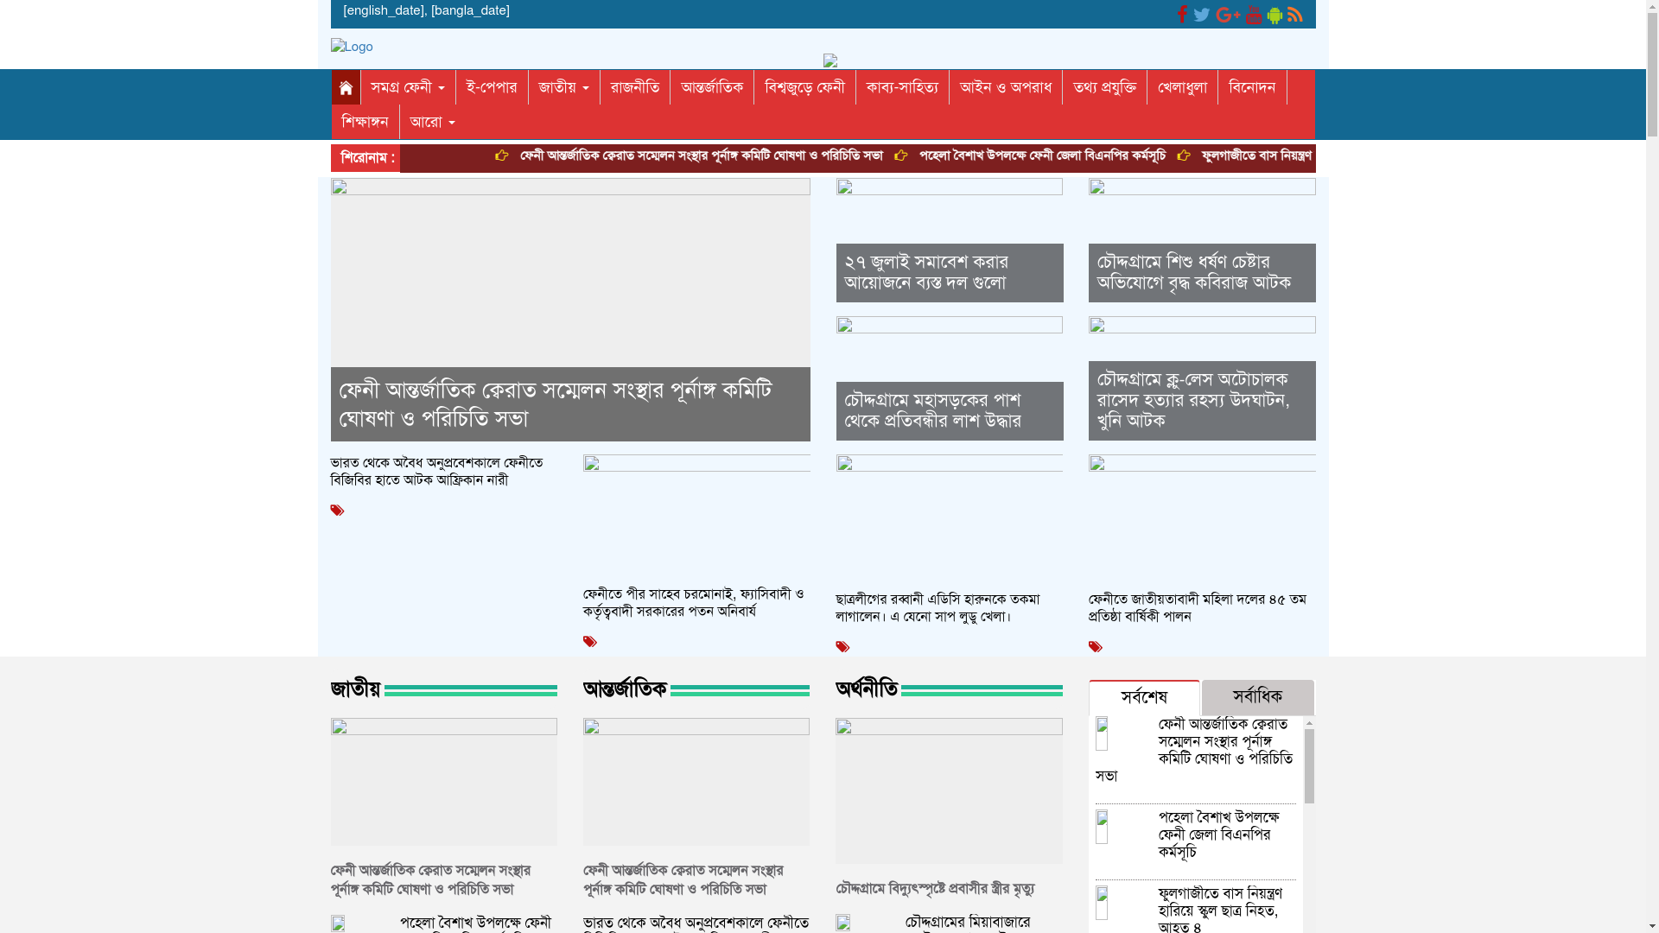
Task: Open the আন্তর্জাতিক navbar menu item
Action: pos(712,87)
